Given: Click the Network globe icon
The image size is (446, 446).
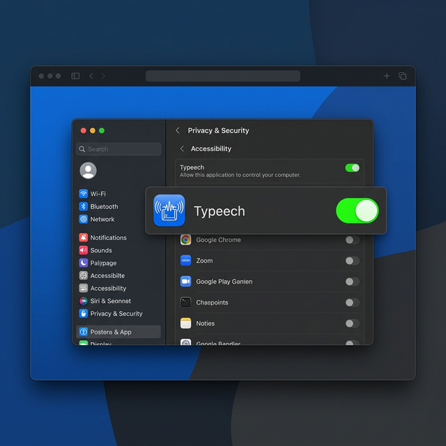Looking at the screenshot, I should click(x=84, y=220).
